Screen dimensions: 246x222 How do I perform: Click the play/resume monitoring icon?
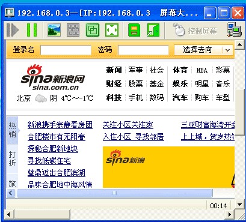point(13,30)
